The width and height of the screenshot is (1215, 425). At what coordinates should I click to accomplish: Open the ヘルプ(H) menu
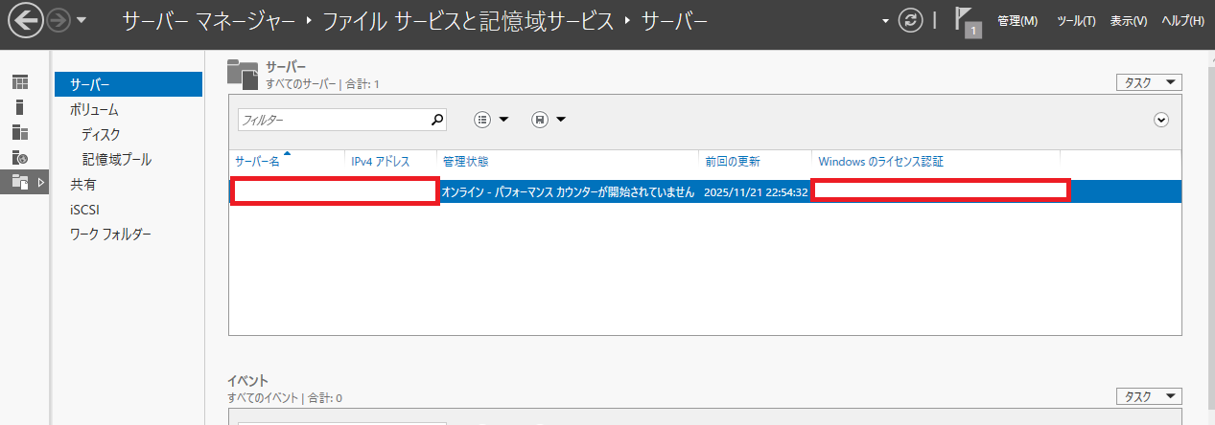point(1182,21)
